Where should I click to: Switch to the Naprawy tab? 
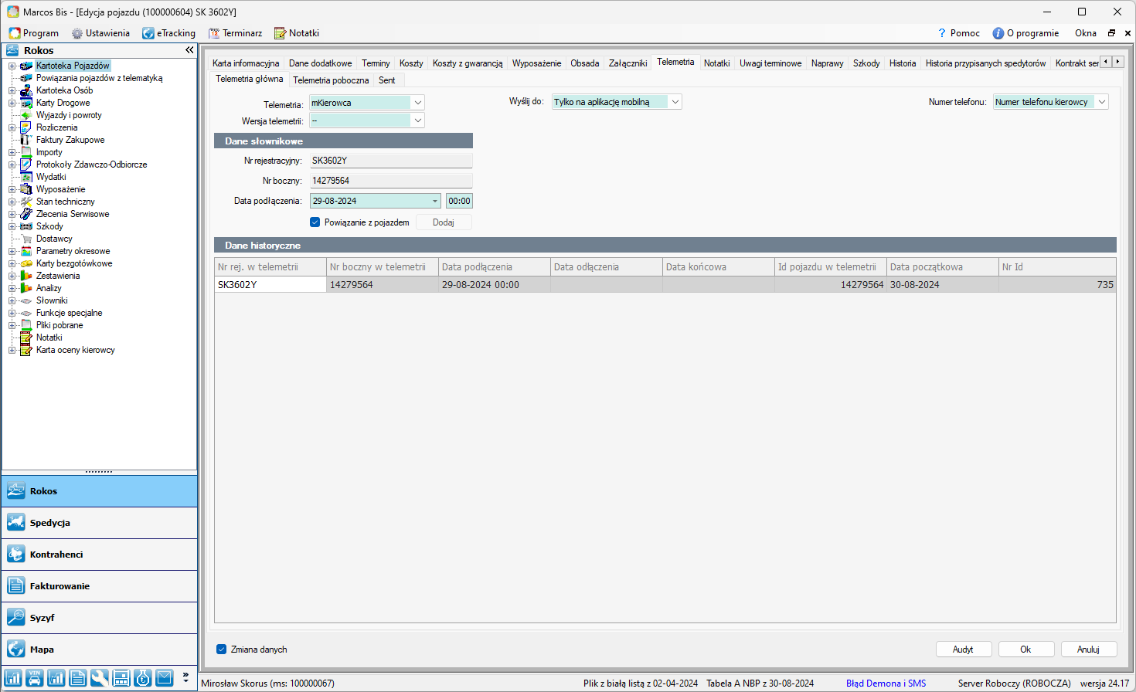(x=827, y=63)
